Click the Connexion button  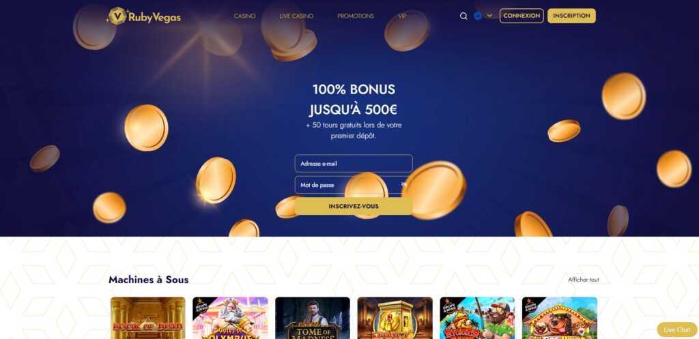tap(522, 16)
